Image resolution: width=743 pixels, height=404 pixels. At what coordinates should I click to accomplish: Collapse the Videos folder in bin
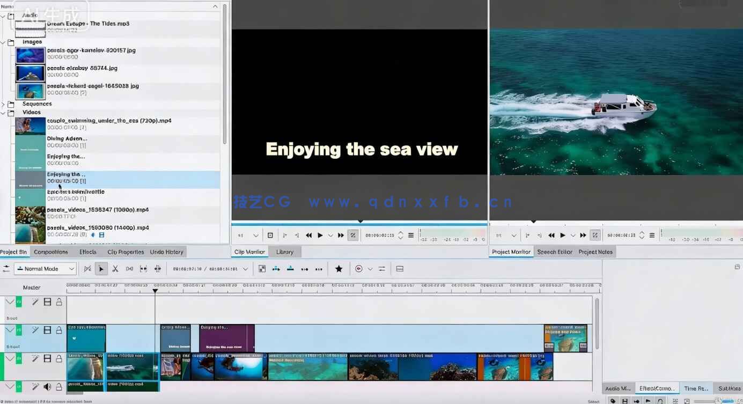[x=3, y=113]
